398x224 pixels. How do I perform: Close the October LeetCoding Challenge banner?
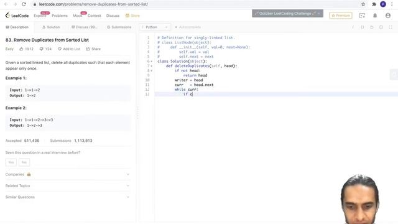tap(319, 14)
